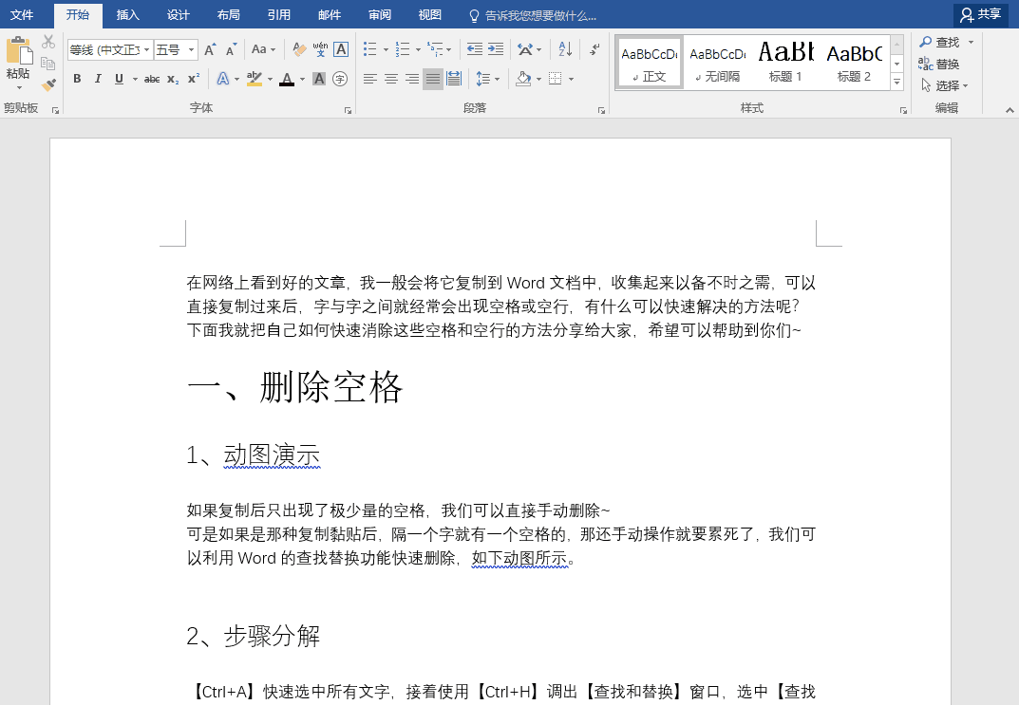Expand the bullet list dropdown arrow

point(386,50)
